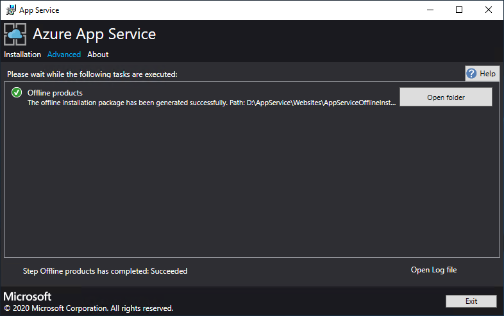
Task: Switch to the Installation tab
Action: (x=22, y=54)
